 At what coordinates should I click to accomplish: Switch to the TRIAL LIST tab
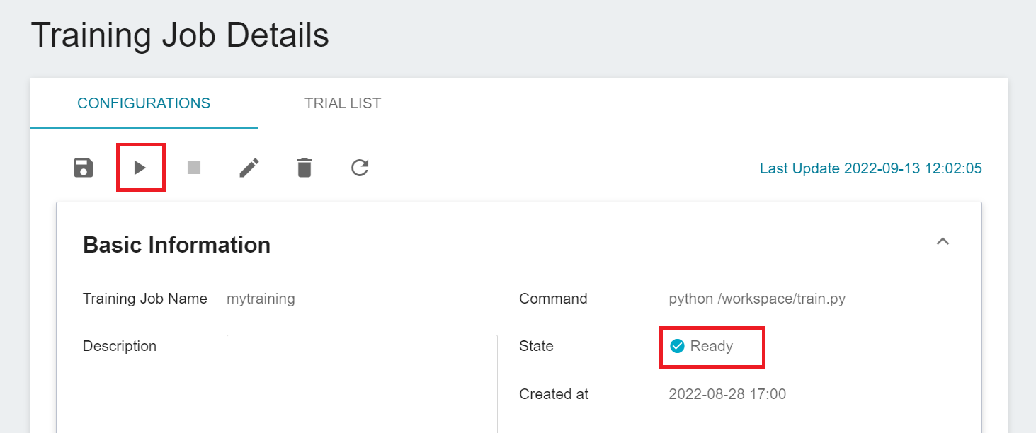pos(343,103)
